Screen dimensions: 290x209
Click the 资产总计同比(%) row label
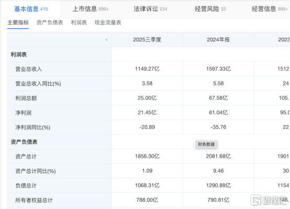pos(36,171)
